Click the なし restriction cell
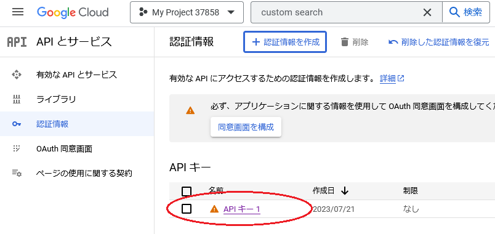 pos(411,209)
